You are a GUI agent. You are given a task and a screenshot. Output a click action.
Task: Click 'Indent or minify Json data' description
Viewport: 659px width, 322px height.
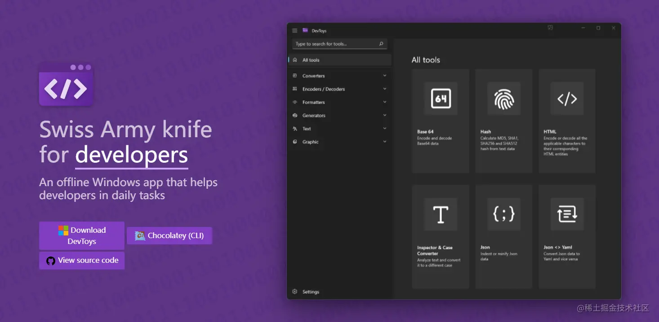tap(499, 257)
